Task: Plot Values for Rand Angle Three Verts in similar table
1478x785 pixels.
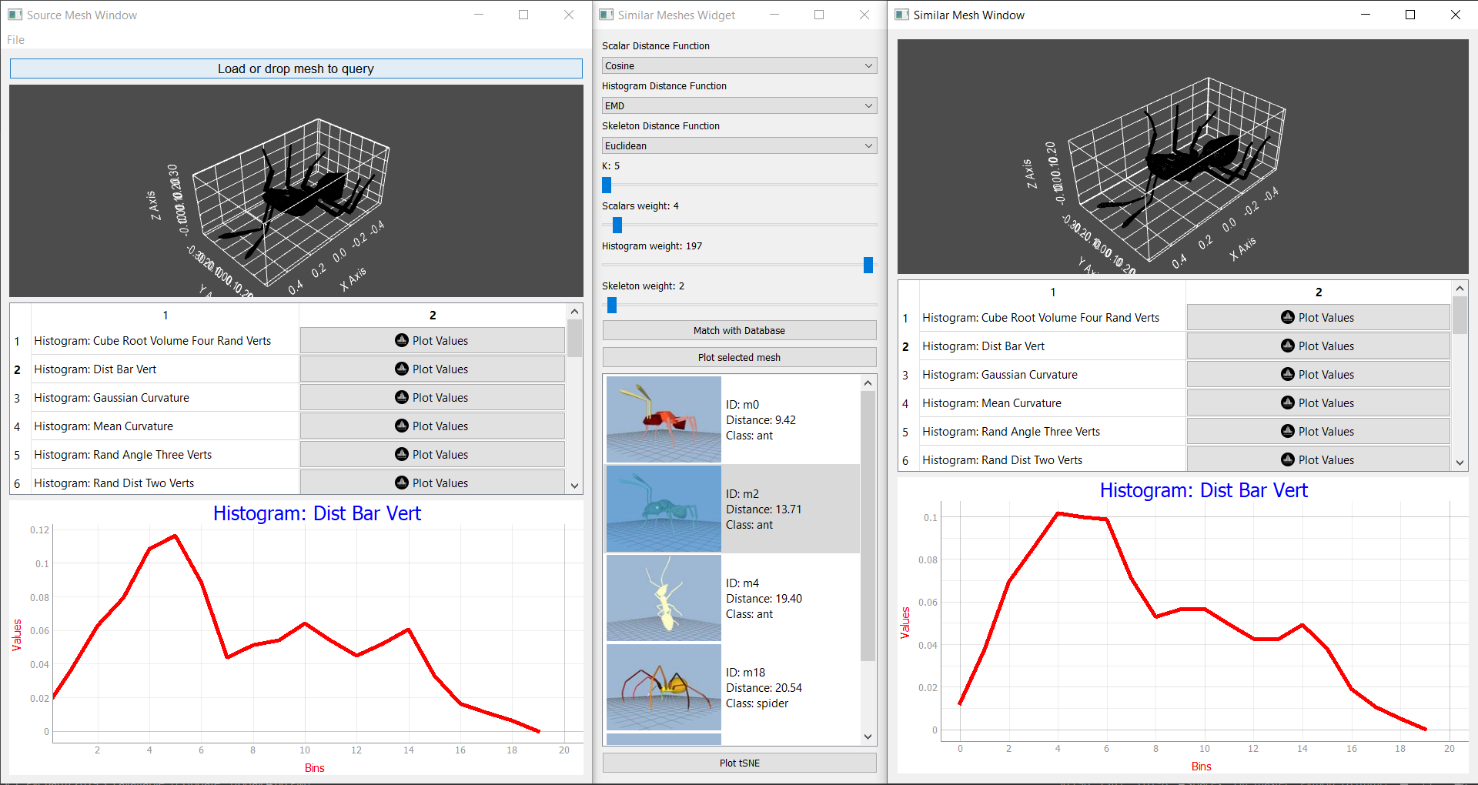Action: (1317, 431)
